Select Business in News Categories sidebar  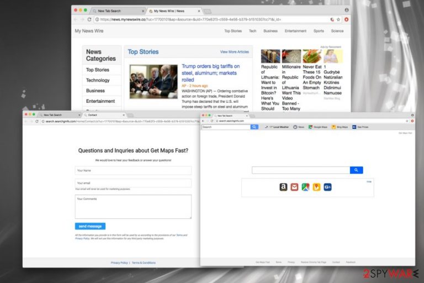coord(102,91)
